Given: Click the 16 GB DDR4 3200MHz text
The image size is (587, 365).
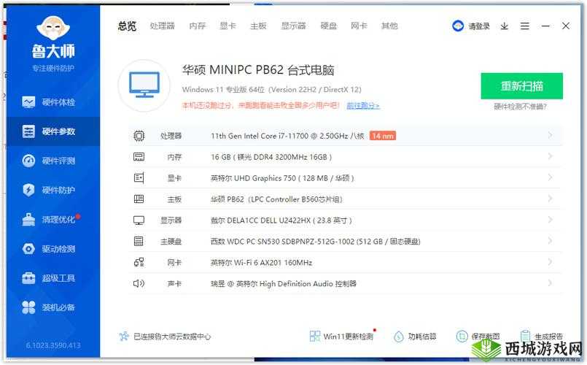Looking at the screenshot, I should [x=271, y=157].
